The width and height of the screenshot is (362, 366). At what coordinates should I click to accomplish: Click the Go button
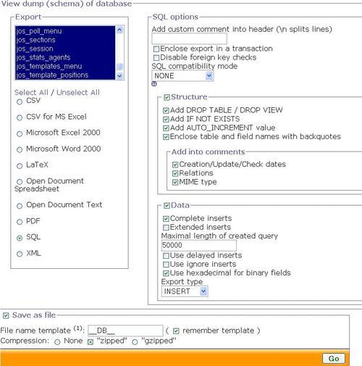pos(334,359)
